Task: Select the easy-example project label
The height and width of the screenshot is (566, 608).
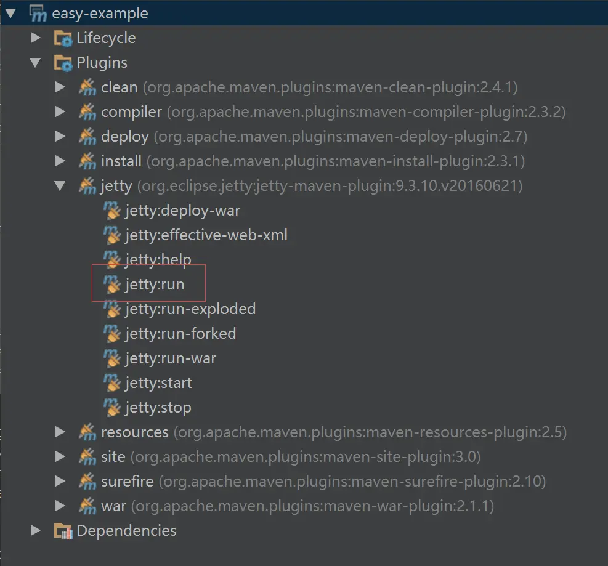Action: [x=100, y=14]
